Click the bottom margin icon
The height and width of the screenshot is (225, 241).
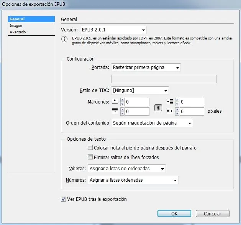tap(115, 111)
